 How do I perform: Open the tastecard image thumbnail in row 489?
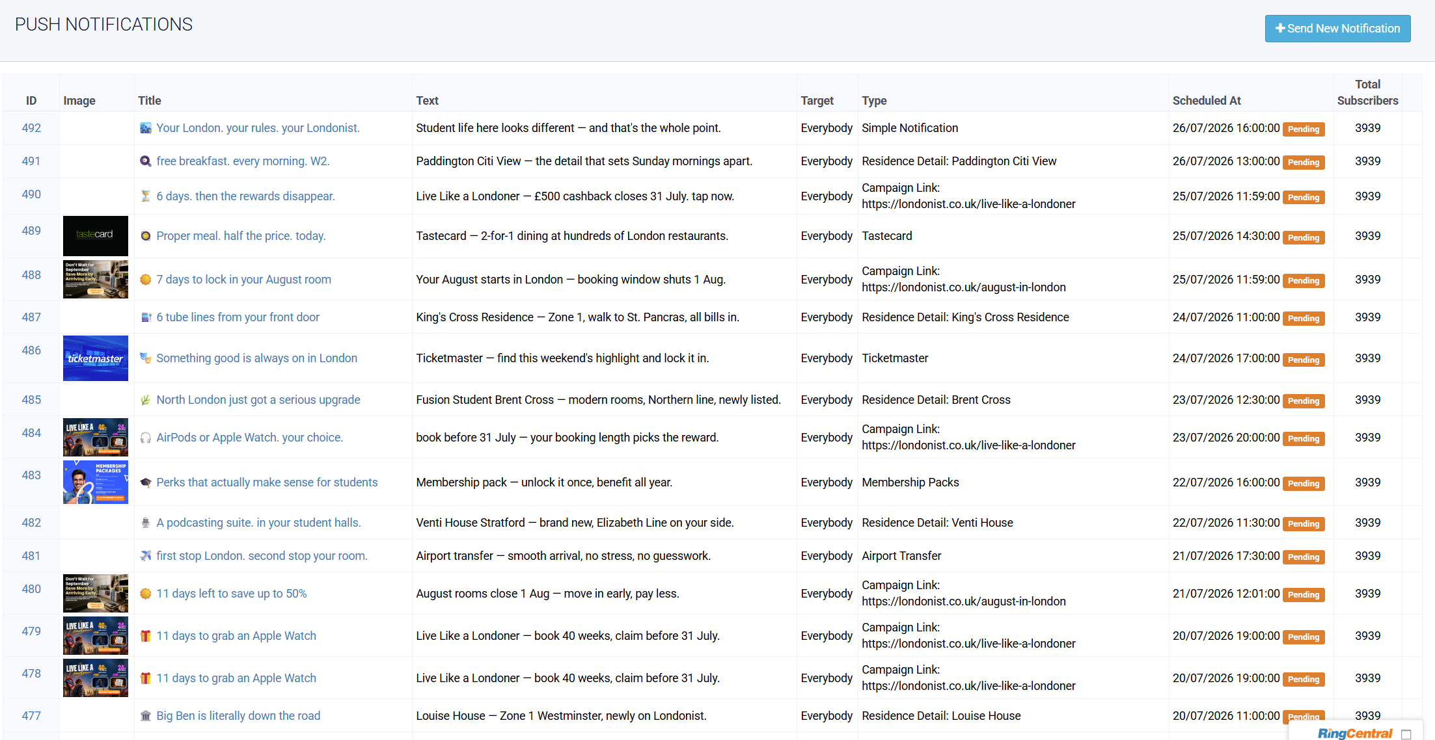pyautogui.click(x=96, y=236)
